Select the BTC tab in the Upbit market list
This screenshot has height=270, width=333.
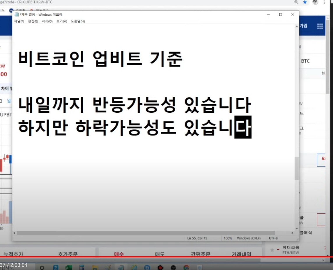305,61
